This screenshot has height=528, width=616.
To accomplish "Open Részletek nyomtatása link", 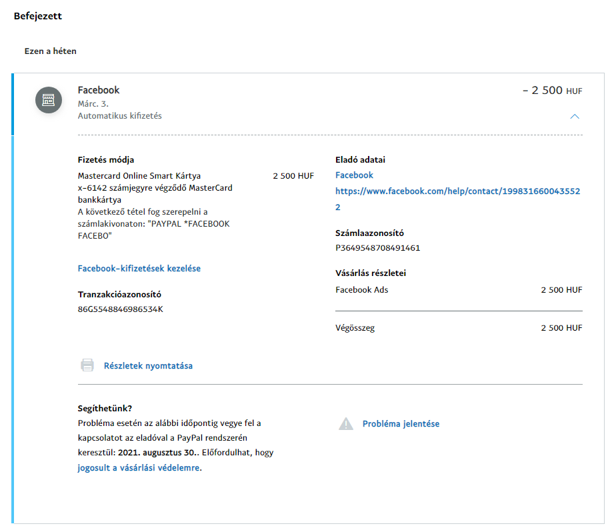I will [148, 365].
